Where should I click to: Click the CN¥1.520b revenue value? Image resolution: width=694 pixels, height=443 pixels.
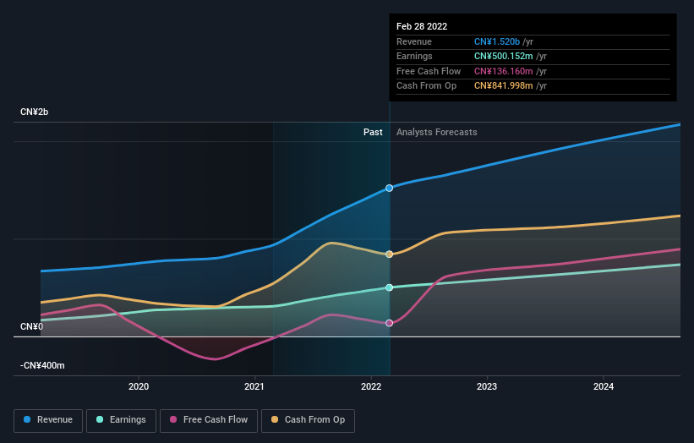497,41
